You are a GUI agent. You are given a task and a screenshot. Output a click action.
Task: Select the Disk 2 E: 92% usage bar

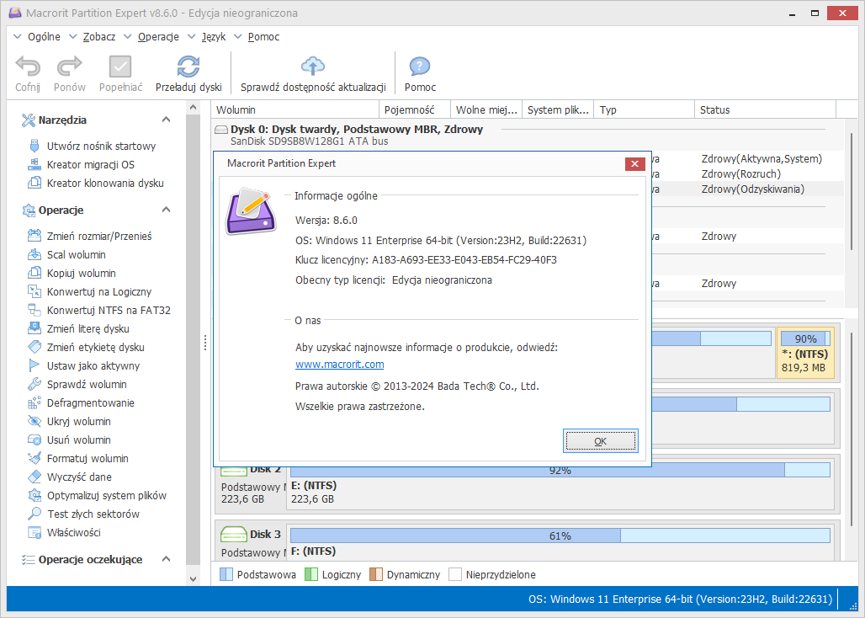point(560,470)
